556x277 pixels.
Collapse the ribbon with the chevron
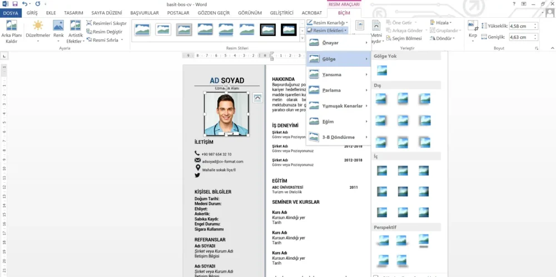click(552, 48)
